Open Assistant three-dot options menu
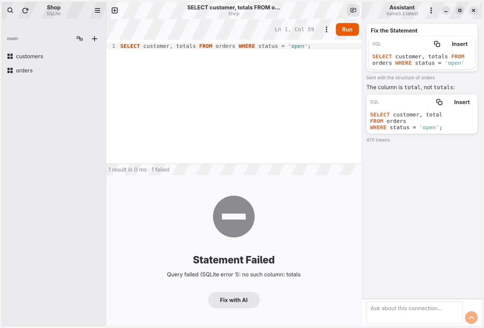Viewport: 484px width, 328px height. [x=431, y=11]
